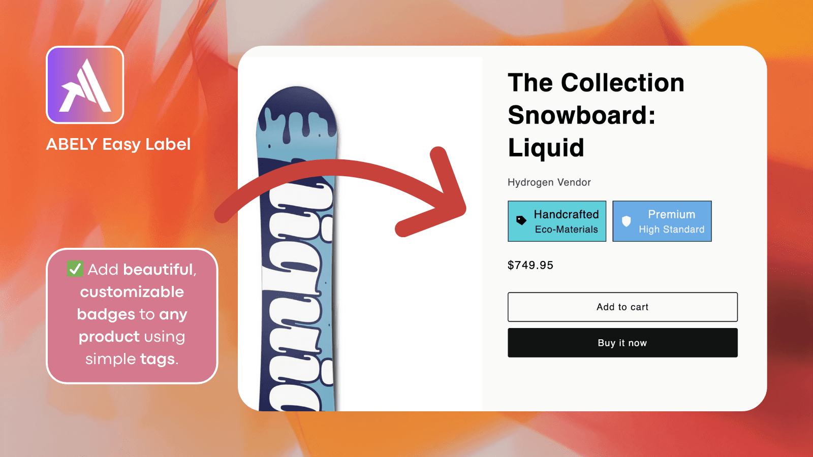Select the Handcrafted Eco-Materials badge
The width and height of the screenshot is (813, 457).
[x=556, y=221]
